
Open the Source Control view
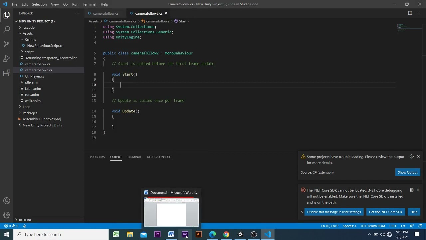7,44
